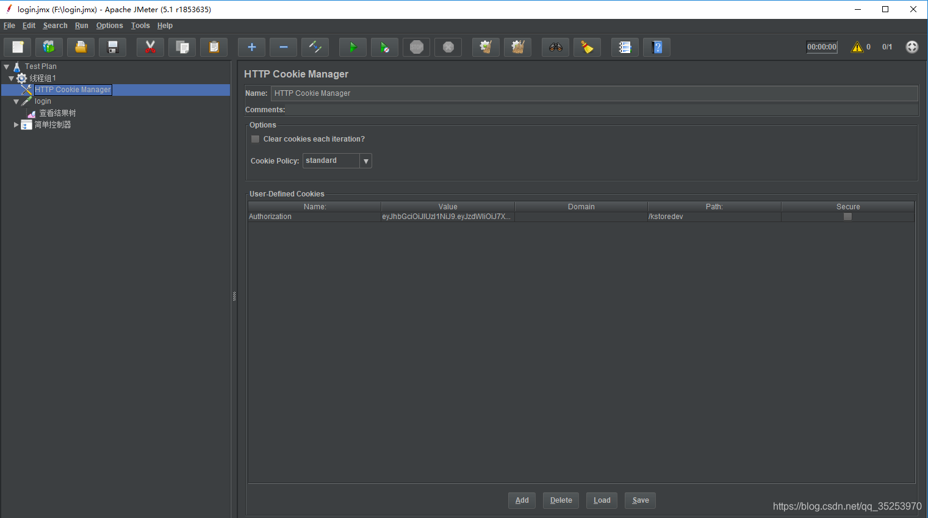The image size is (928, 518).
Task: Expand the 简单控制器 node arrow
Action: 16,124
